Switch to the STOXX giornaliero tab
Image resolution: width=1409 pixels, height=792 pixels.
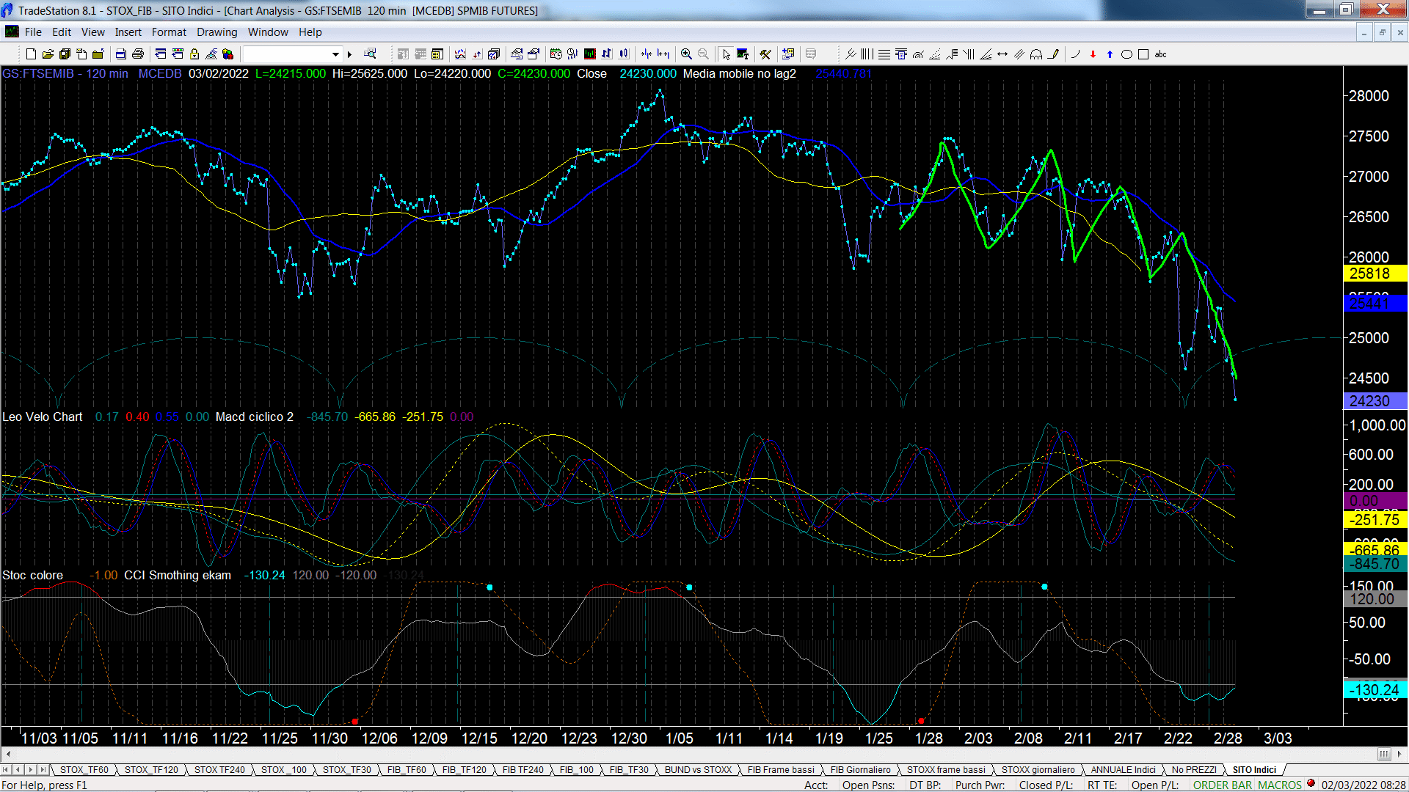(1038, 770)
